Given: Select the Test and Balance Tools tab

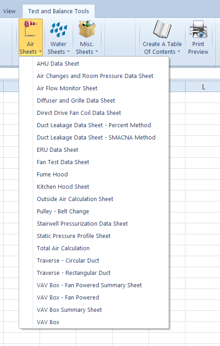Looking at the screenshot, I should (x=59, y=11).
